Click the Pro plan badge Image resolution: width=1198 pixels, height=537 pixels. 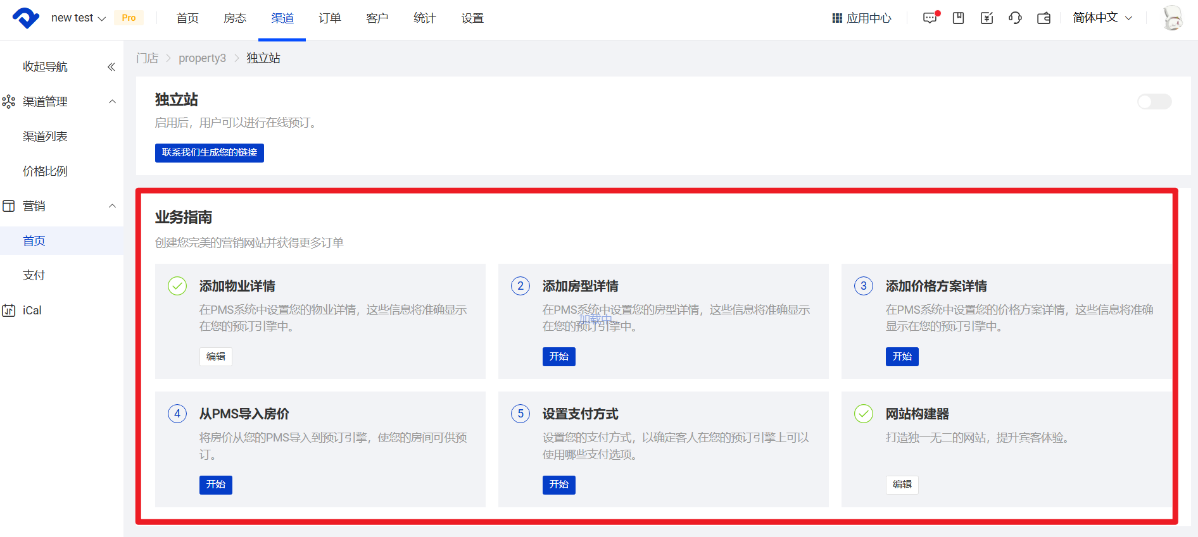point(129,18)
